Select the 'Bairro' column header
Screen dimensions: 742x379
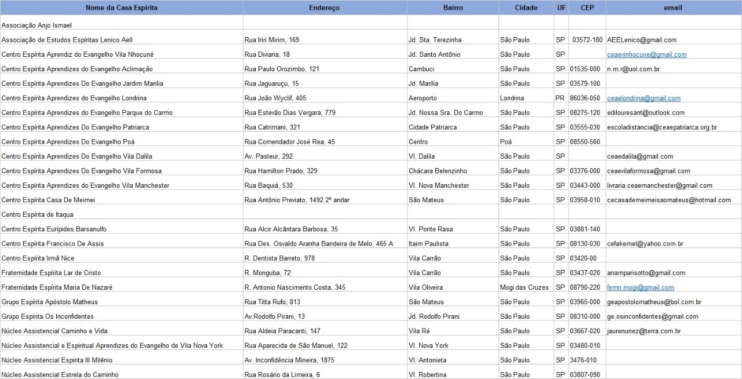[x=453, y=8]
